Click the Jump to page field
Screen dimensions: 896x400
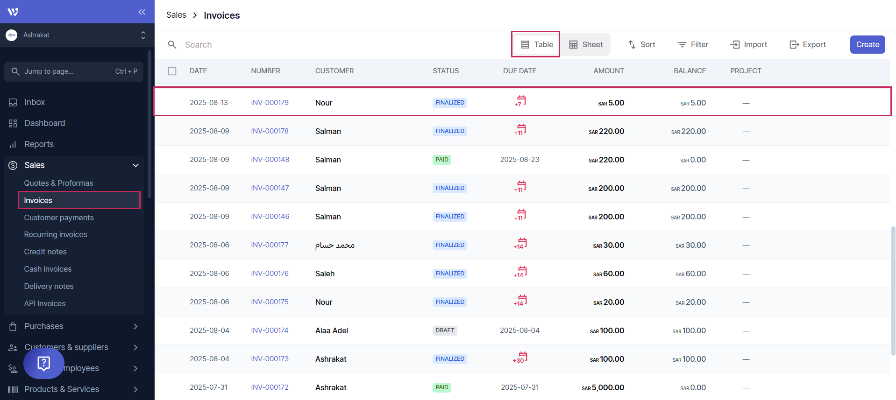click(x=74, y=71)
